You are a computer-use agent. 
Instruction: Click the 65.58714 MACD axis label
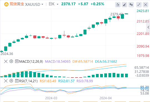(x=142, y=68)
